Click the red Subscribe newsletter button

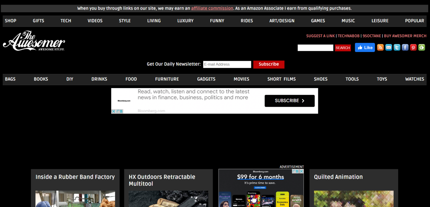[269, 64]
